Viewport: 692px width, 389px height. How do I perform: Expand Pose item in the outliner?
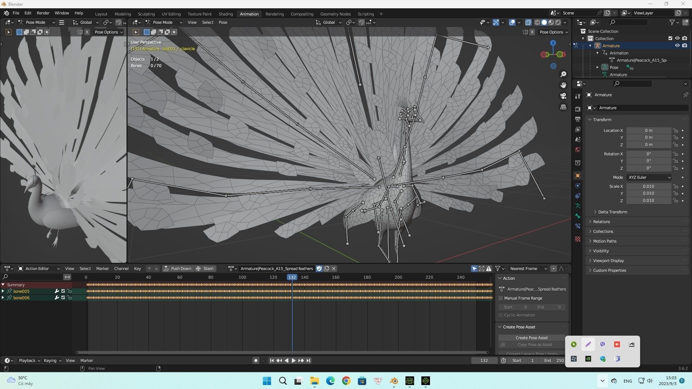click(x=597, y=67)
